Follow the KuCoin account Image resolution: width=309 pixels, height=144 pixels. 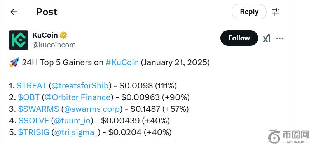pos(239,38)
